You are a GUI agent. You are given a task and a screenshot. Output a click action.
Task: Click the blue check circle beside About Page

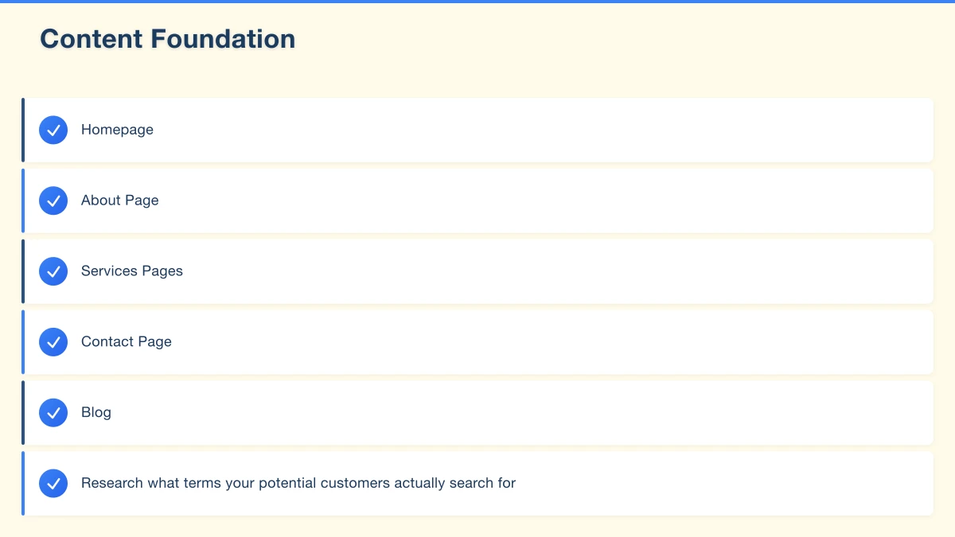click(x=53, y=200)
